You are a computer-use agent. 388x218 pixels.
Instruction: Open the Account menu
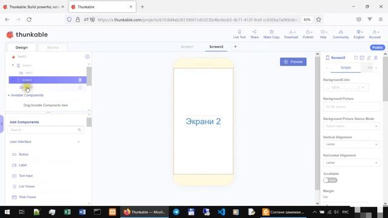pyautogui.click(x=375, y=35)
